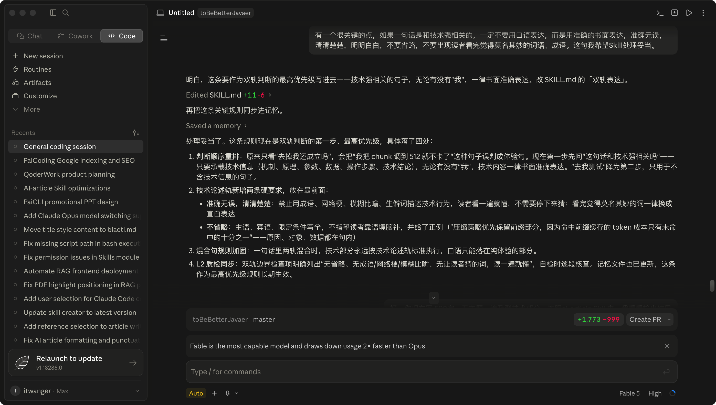The width and height of the screenshot is (716, 405).
Task: Open search with the magnifier icon
Action: [x=66, y=13]
